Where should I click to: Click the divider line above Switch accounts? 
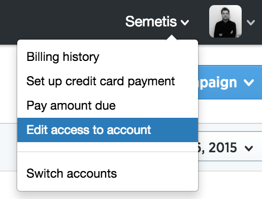(108, 152)
